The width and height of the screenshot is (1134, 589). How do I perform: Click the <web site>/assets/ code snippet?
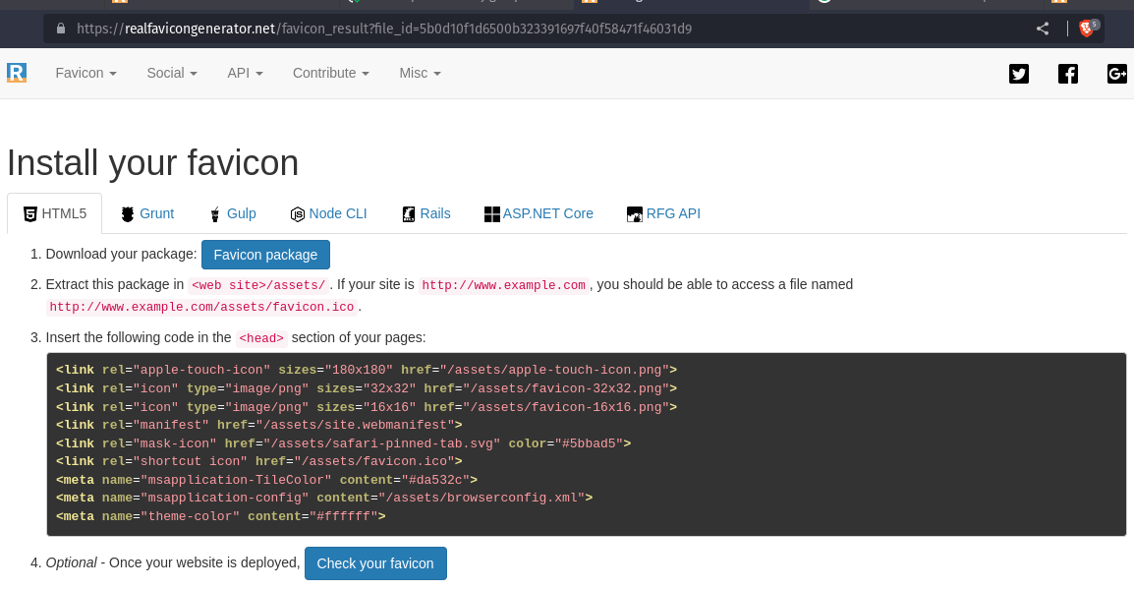coord(258,285)
